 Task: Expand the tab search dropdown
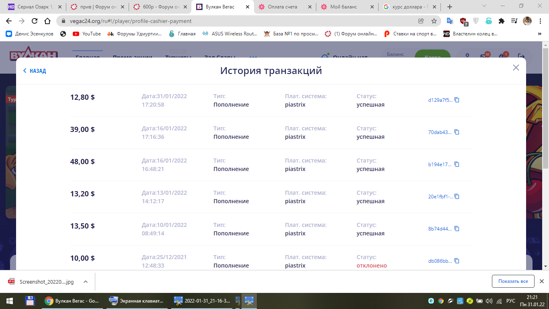484,6
